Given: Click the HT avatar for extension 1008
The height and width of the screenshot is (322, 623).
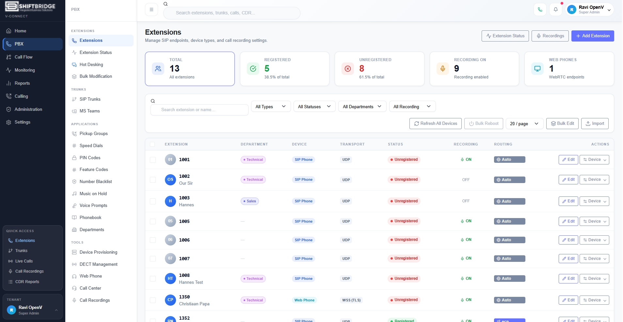Looking at the screenshot, I should [170, 279].
